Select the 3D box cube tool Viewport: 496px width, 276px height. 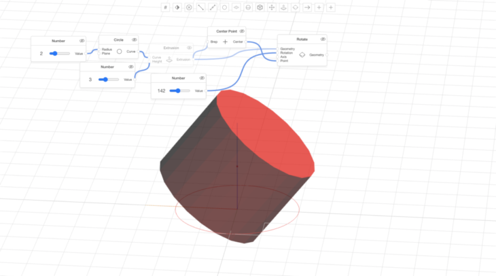tap(260, 7)
